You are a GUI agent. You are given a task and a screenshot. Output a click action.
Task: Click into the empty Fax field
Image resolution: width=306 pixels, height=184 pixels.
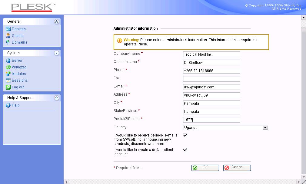(x=211, y=79)
